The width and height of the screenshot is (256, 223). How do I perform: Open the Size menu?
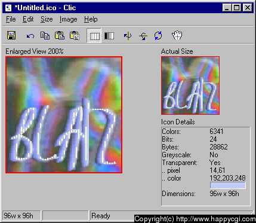tap(47, 19)
